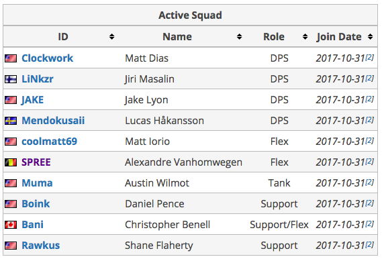
Task: Click the Active Squad table header
Action: [190, 15]
